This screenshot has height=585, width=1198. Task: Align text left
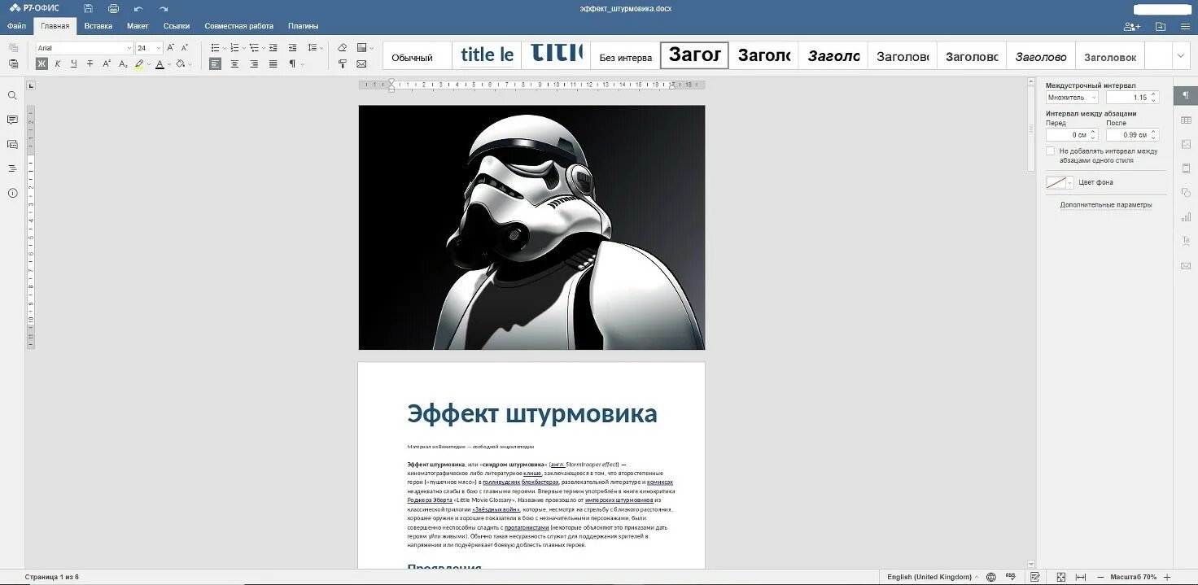coord(215,63)
